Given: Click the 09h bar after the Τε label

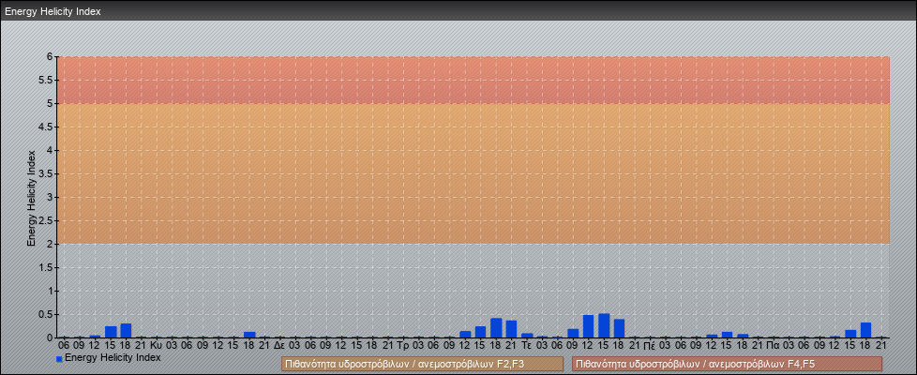Looking at the screenshot, I should click(573, 334).
